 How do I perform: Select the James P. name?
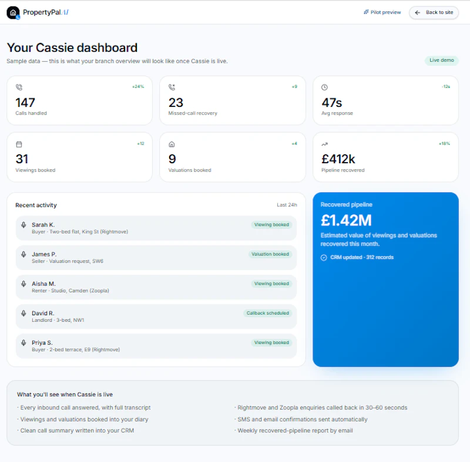click(x=44, y=254)
